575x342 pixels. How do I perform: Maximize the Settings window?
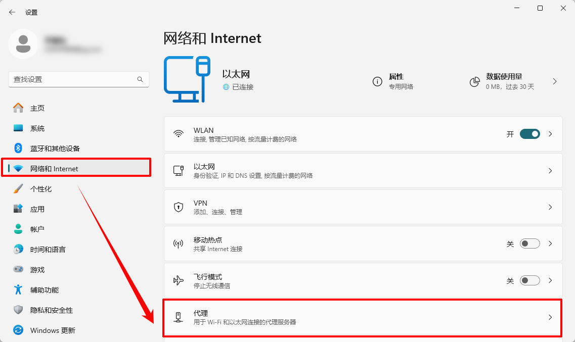[540, 8]
